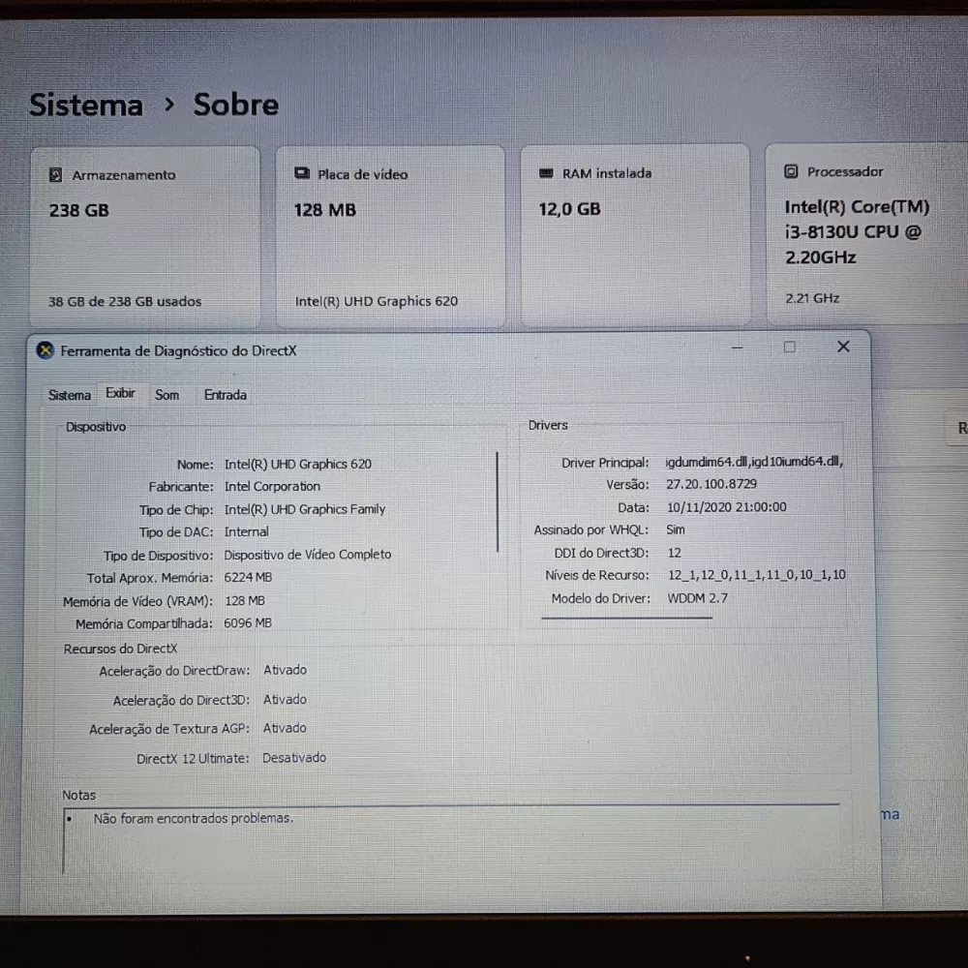Select the Direct3D acceleration 'Ativado' value

pos(286,700)
